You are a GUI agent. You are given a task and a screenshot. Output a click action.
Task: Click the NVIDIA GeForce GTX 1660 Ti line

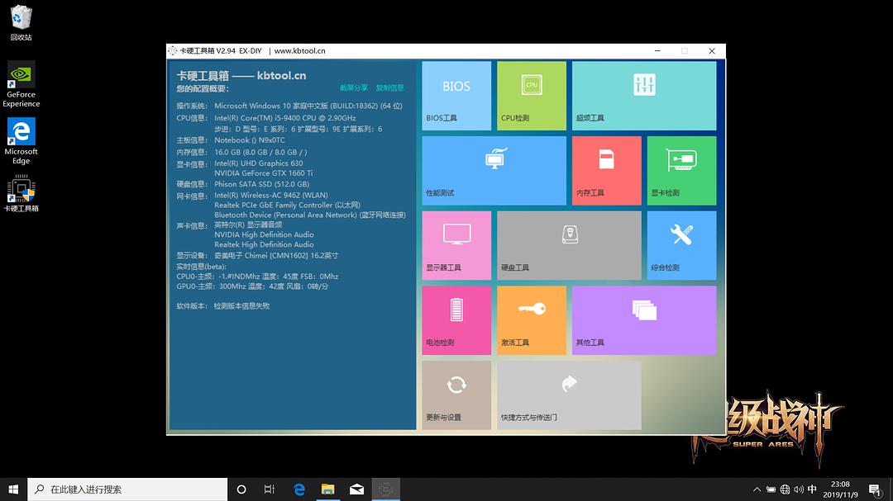[264, 173]
